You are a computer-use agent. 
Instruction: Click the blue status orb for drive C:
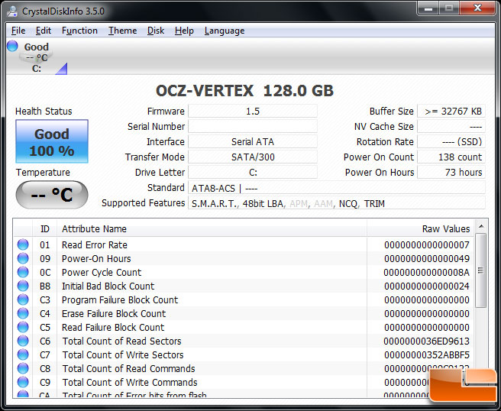click(x=12, y=47)
